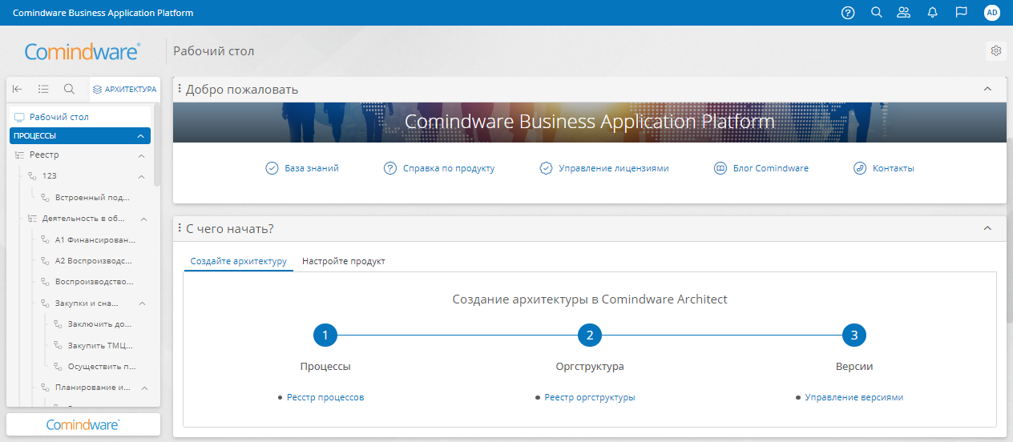Collapse the С чего начать? widget
1013x442 pixels.
coord(987,228)
